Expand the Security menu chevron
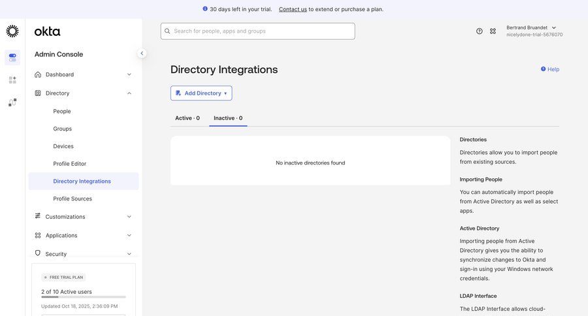Screen dimensions: 588x316 (x=129, y=254)
